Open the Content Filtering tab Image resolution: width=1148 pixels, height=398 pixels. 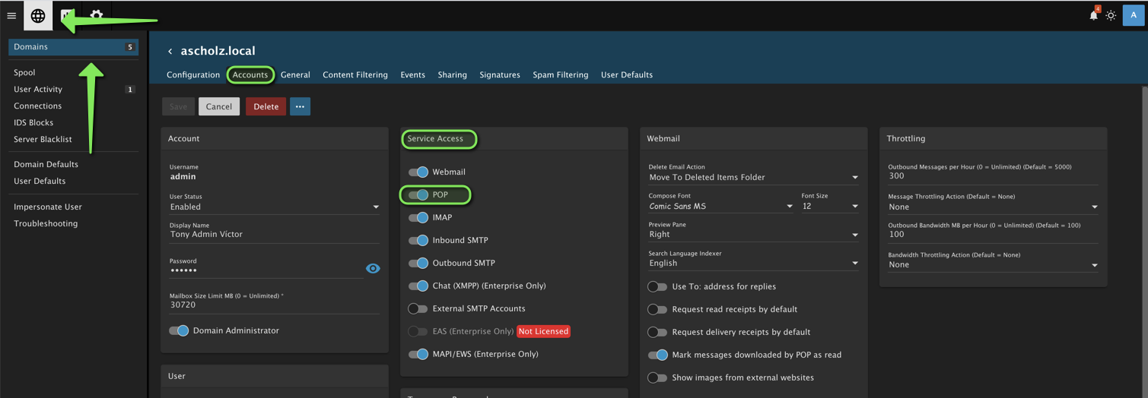tap(355, 74)
